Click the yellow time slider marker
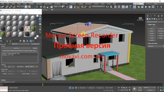Image resolution: width=164 pixels, height=92 pixels. tap(43, 85)
